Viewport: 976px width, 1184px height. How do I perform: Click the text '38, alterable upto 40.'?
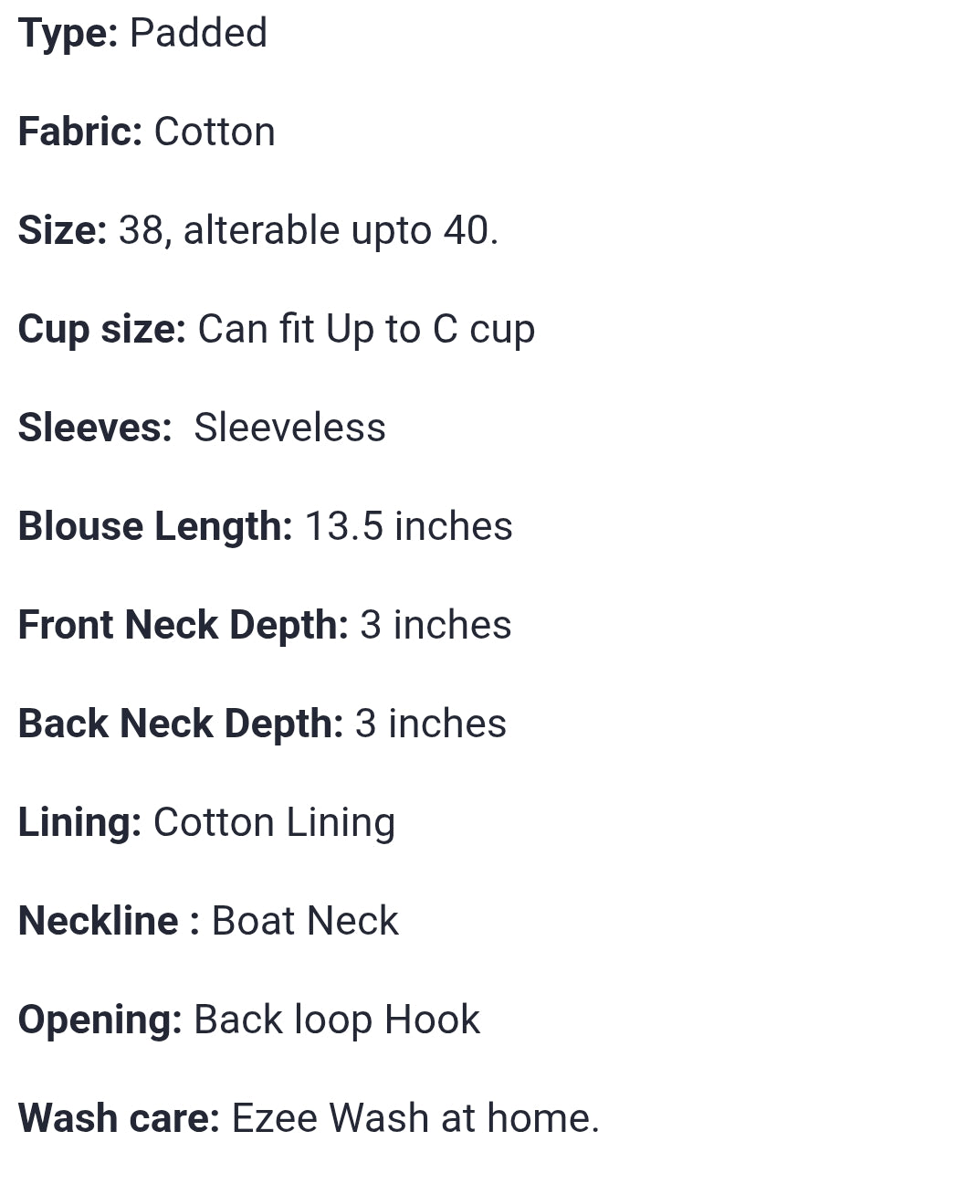pyautogui.click(x=308, y=230)
